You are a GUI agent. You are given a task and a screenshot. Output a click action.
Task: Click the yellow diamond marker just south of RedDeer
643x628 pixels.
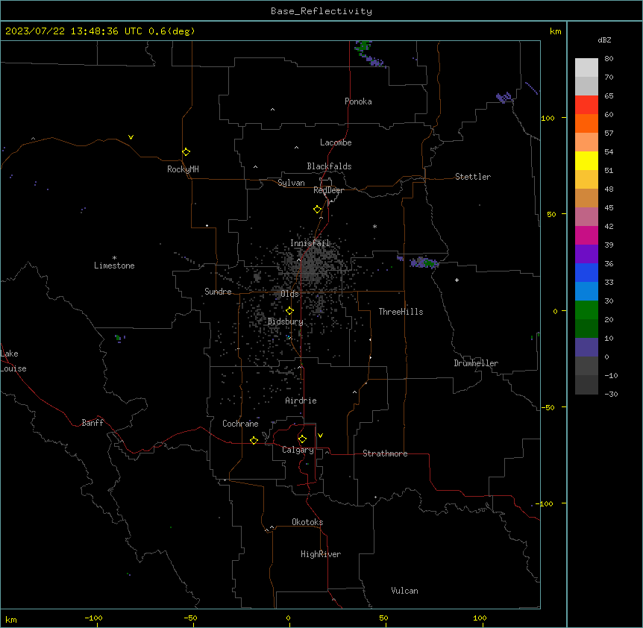317,210
